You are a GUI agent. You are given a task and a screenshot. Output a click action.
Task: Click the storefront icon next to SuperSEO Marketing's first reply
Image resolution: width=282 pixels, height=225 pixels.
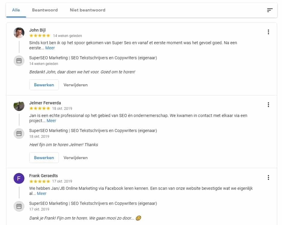click(19, 60)
